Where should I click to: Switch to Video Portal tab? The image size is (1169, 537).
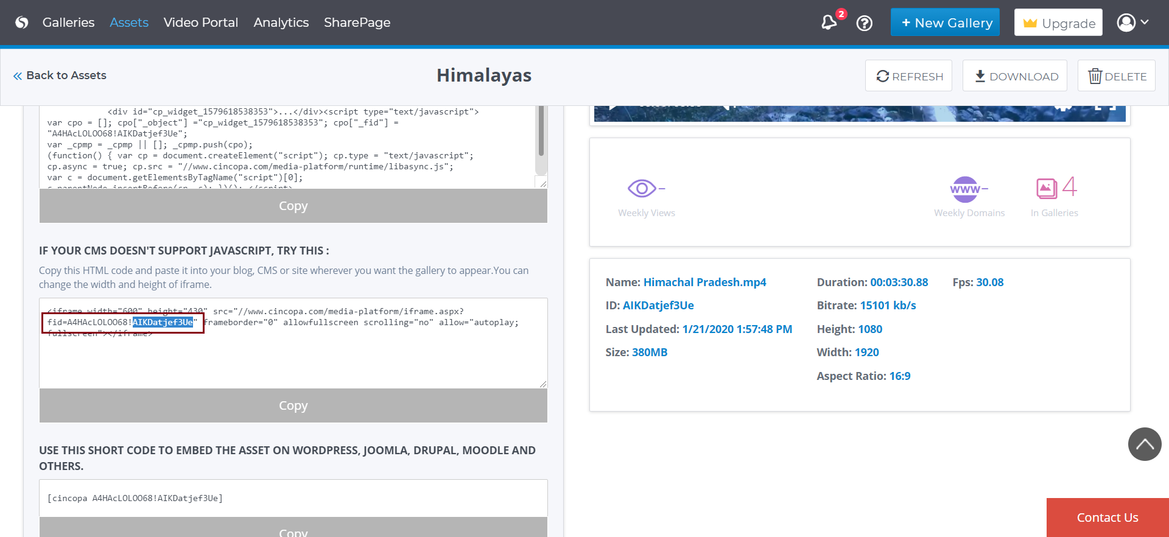200,23
